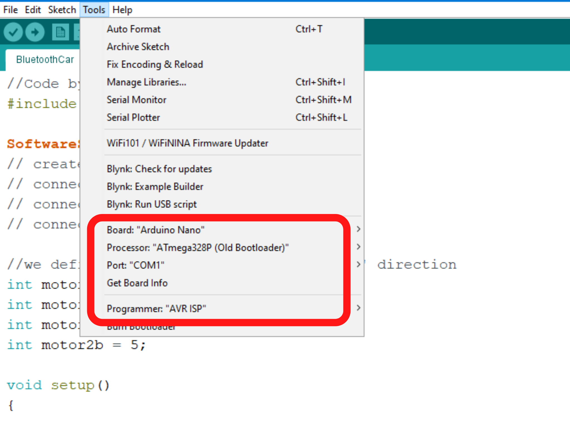Click the Verify checkmark icon
570x428 pixels.
click(x=13, y=32)
